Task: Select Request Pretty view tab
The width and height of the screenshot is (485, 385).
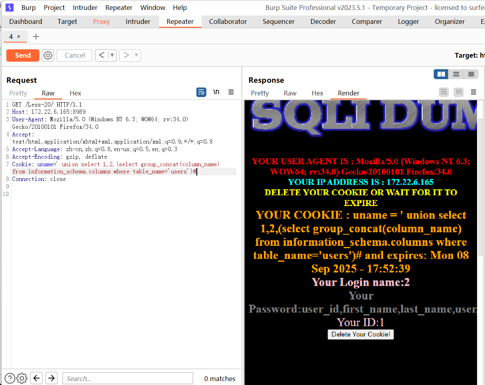Action: click(x=18, y=93)
